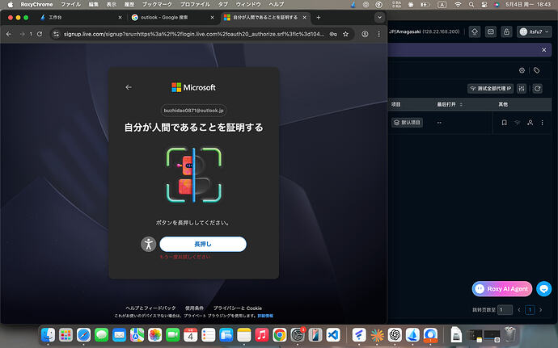Open Finder from the Dock

[48, 334]
